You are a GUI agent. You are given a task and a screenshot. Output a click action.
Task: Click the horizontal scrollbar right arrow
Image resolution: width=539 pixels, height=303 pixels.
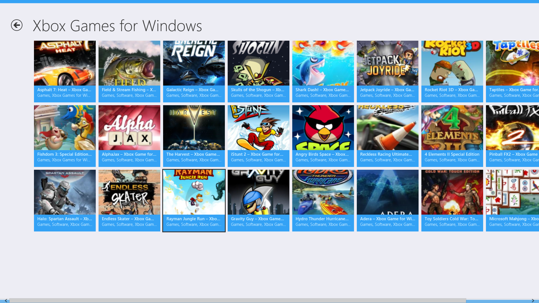click(x=533, y=300)
